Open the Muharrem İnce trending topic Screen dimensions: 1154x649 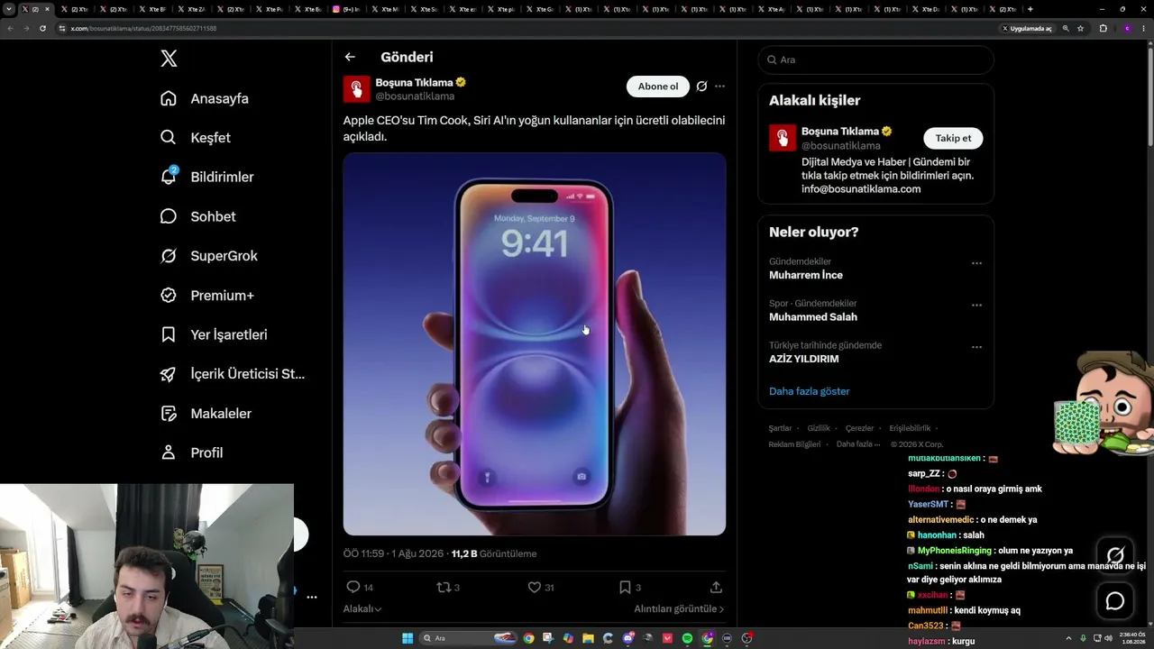(806, 275)
